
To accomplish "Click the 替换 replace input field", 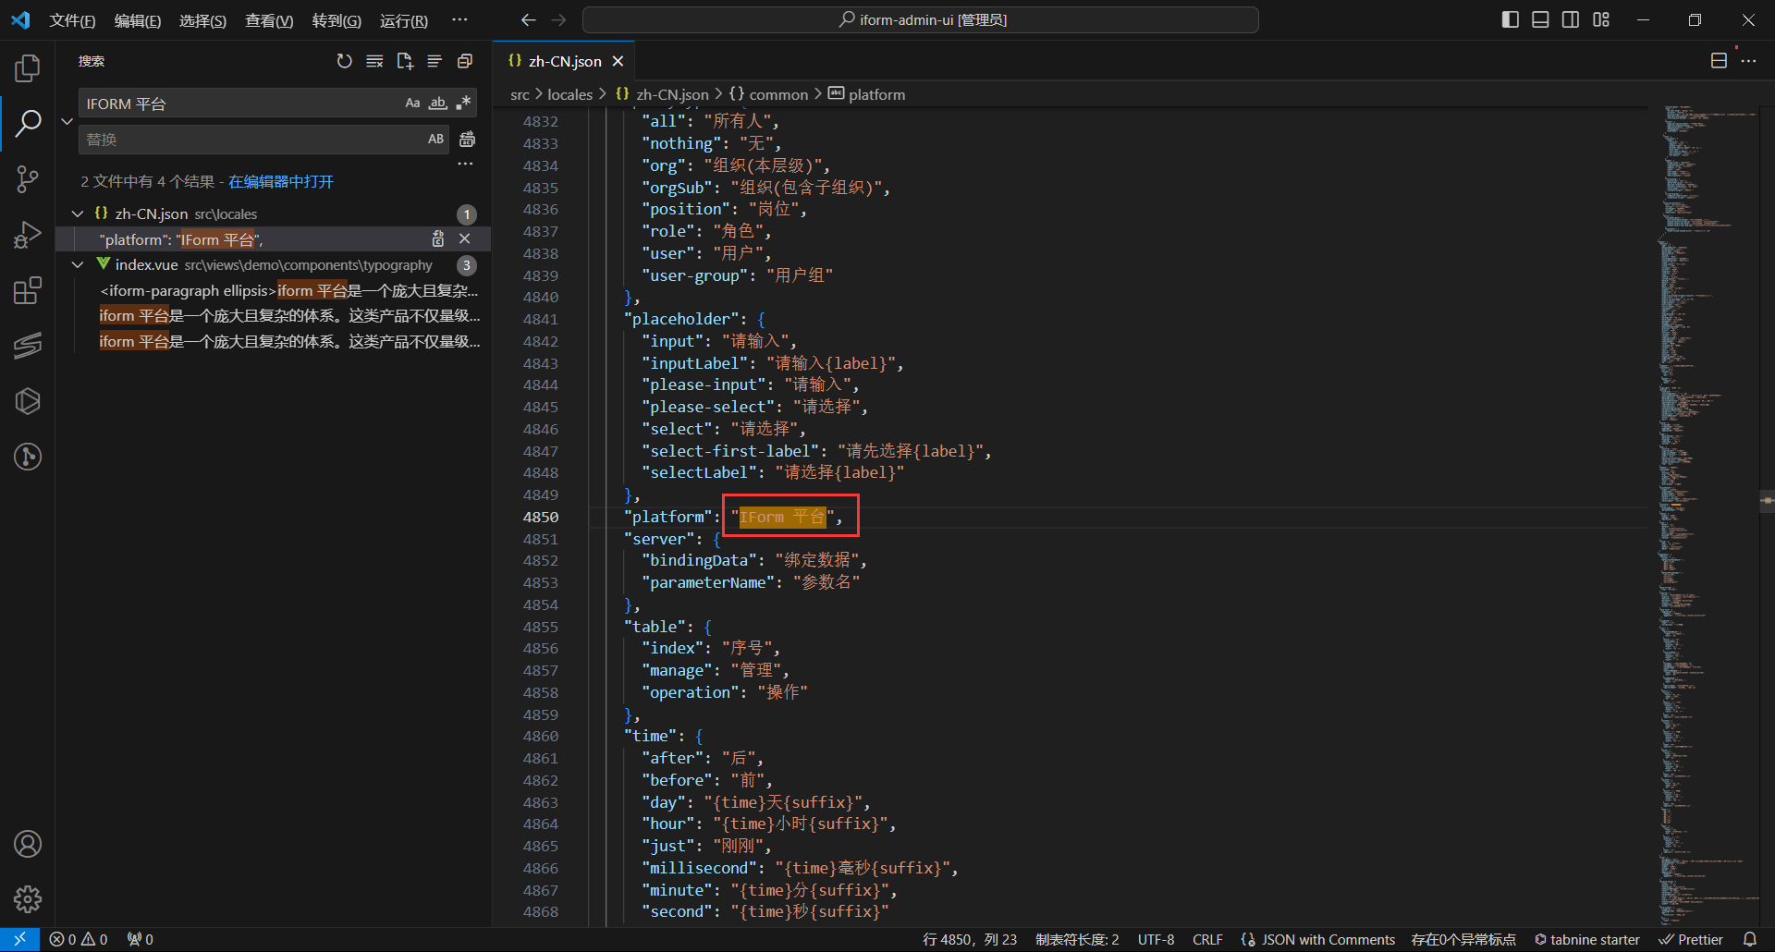I will click(250, 140).
